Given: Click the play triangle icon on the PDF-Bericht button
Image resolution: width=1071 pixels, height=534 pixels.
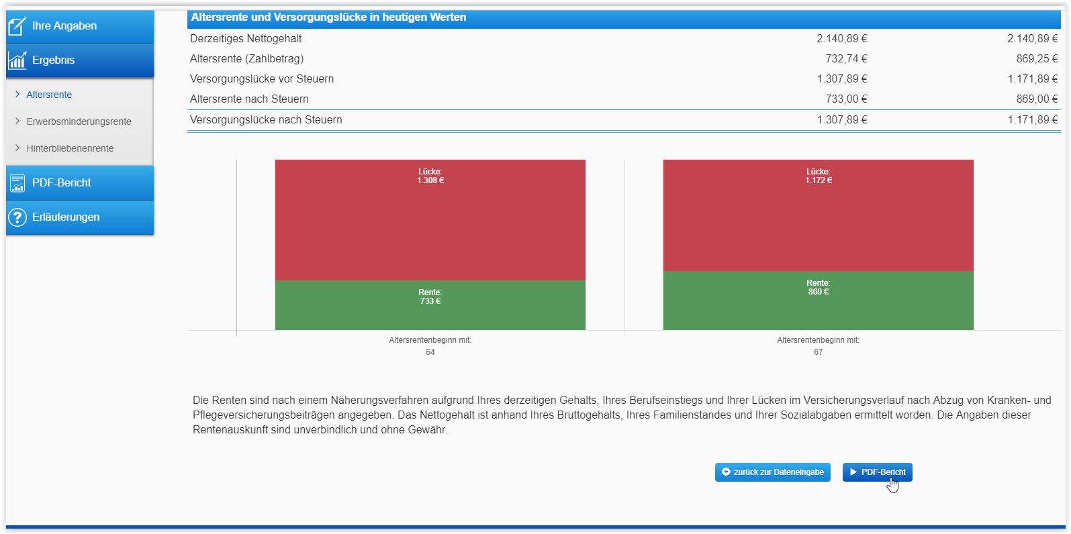Looking at the screenshot, I should click(853, 472).
